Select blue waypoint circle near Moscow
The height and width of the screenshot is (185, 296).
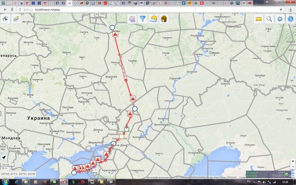112,28
